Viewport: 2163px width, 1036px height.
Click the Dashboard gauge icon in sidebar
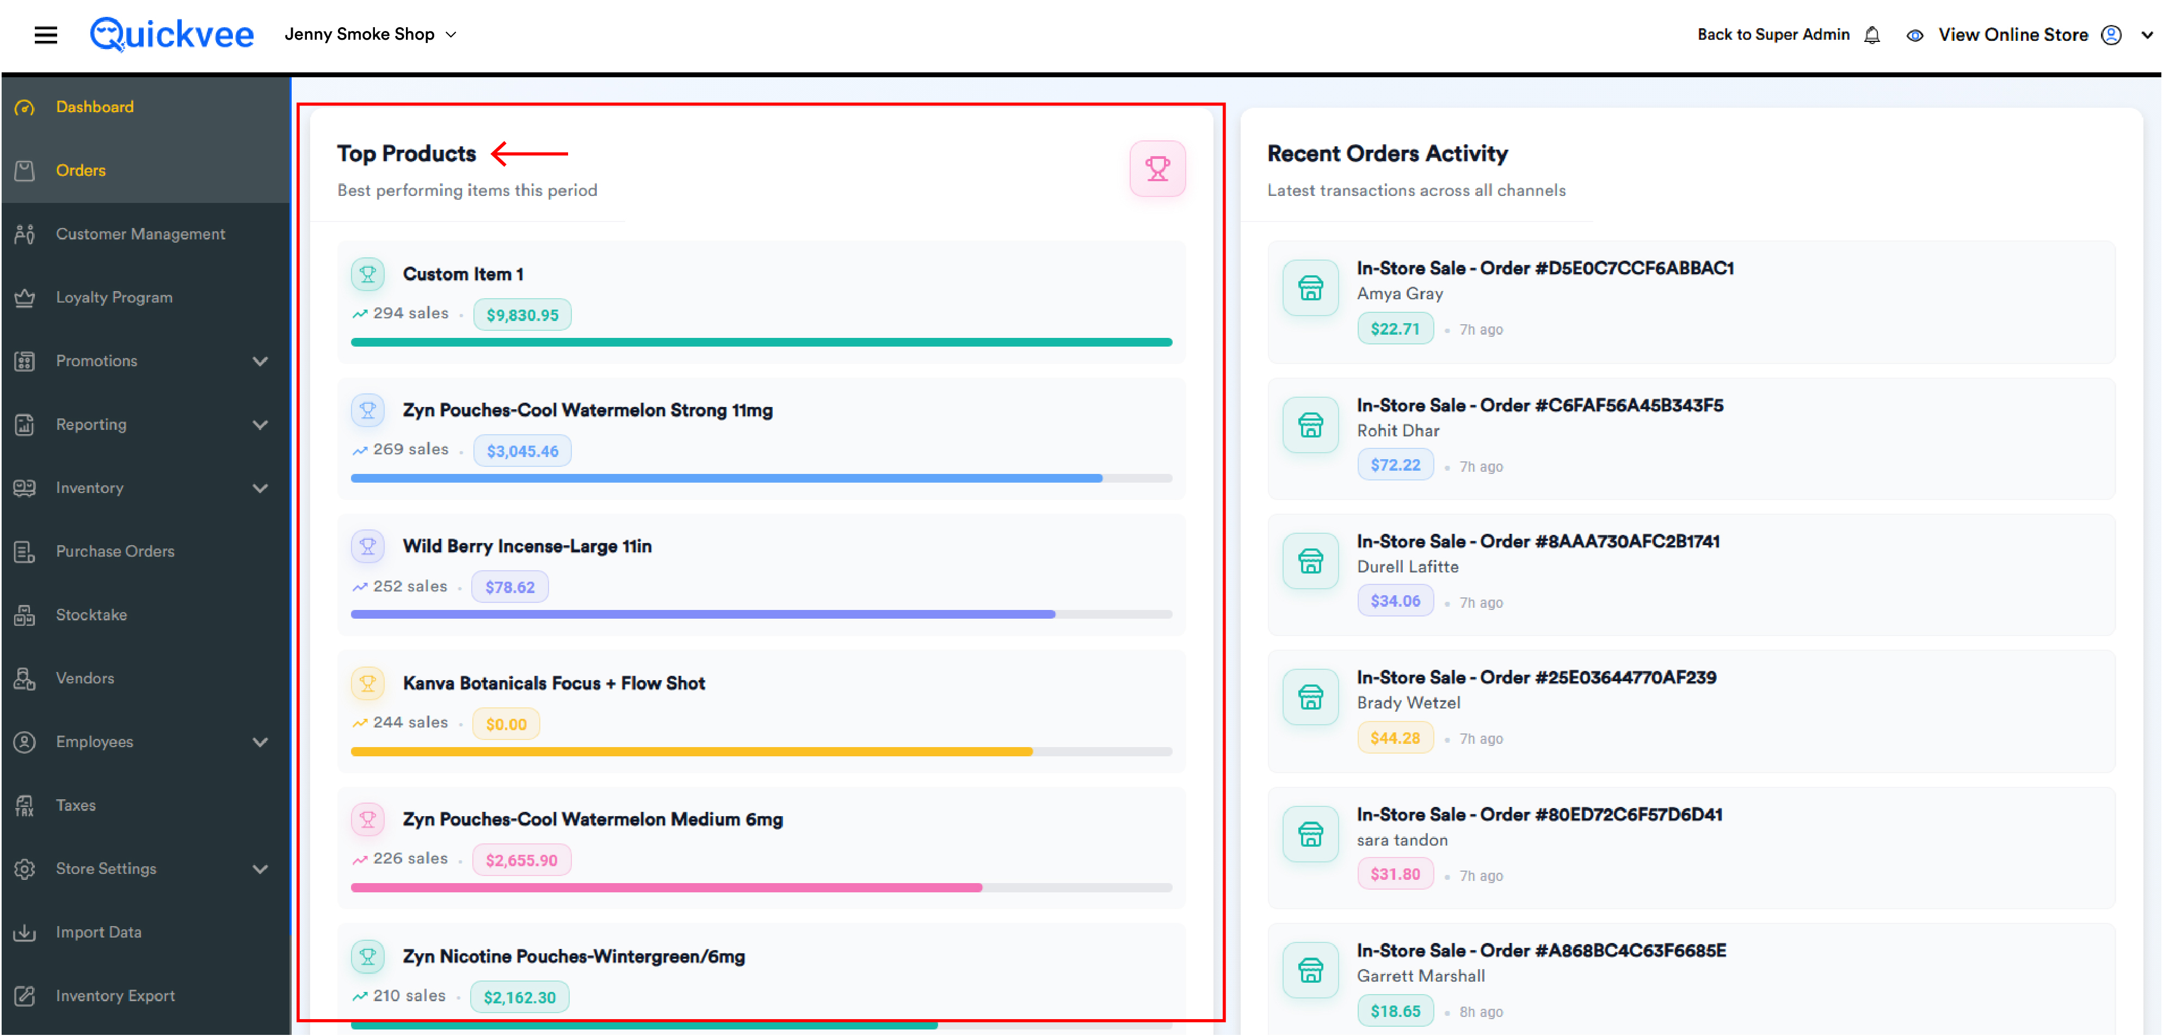24,107
